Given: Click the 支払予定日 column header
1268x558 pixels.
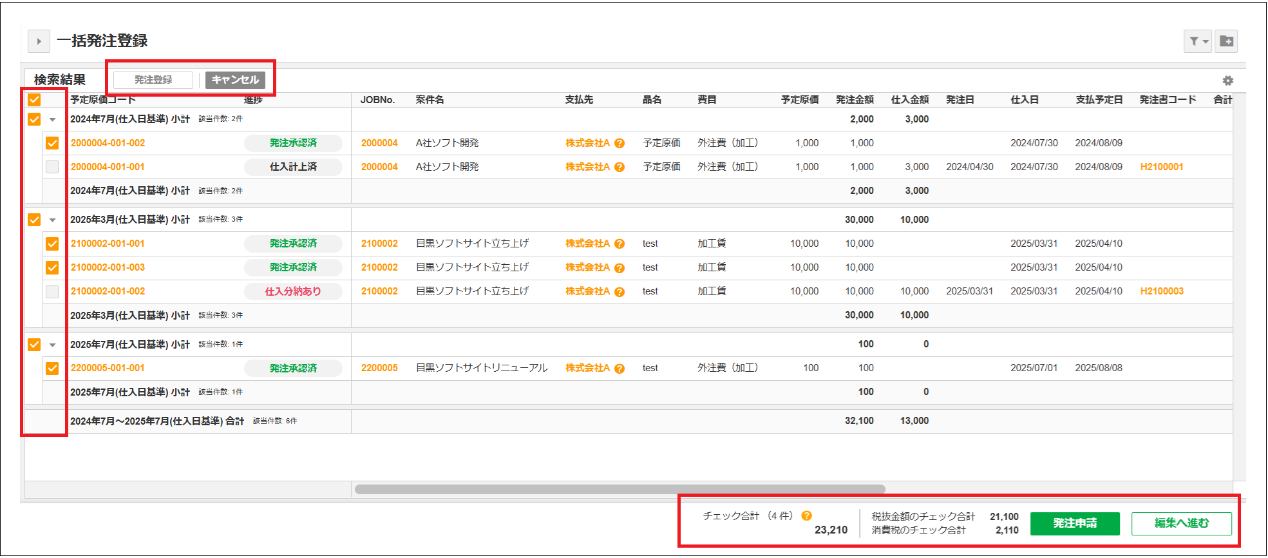Looking at the screenshot, I should click(1099, 100).
